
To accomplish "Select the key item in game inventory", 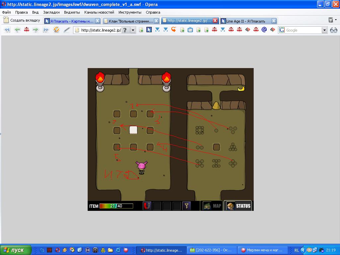I will (187, 206).
